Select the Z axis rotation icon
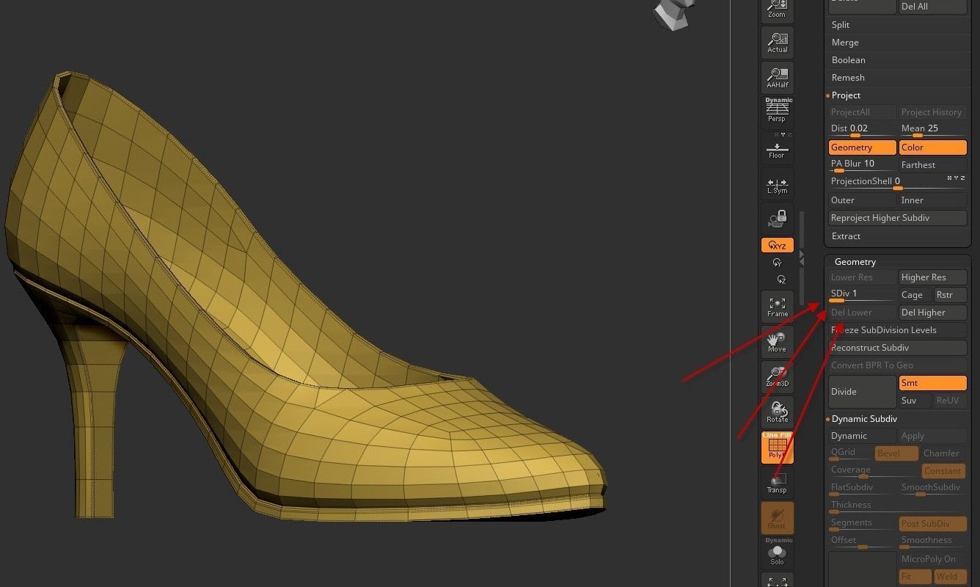980x587 pixels. (x=780, y=280)
